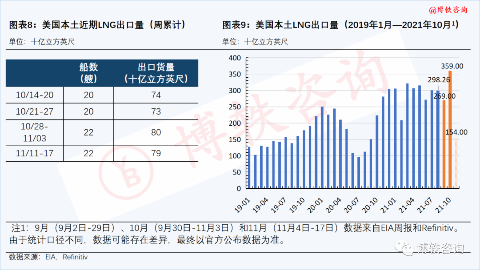Click the 400 y-axis tick label
480x270 pixels.
click(234, 58)
